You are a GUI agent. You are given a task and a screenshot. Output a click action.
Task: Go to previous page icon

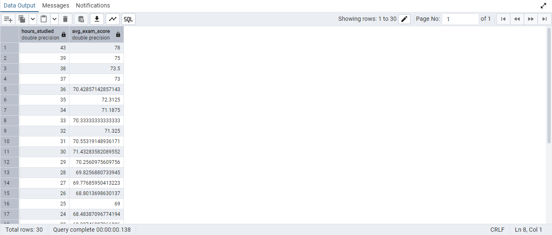tap(517, 19)
